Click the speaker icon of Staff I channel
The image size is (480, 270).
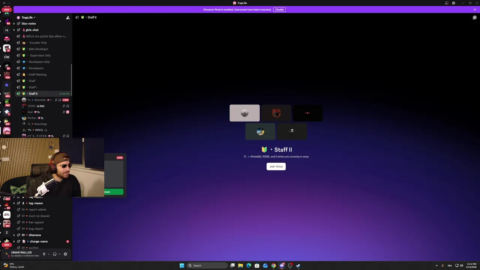point(18,87)
